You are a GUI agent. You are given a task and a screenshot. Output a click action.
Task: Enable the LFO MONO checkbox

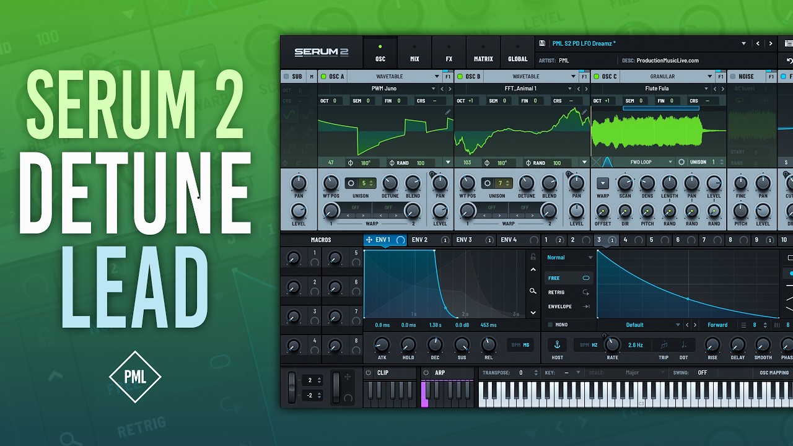(x=549, y=325)
